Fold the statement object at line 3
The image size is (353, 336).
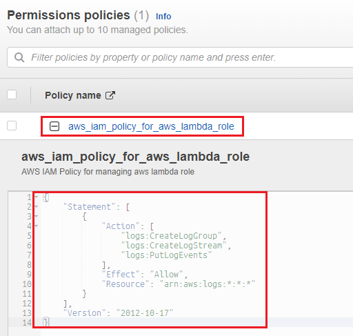(37, 216)
